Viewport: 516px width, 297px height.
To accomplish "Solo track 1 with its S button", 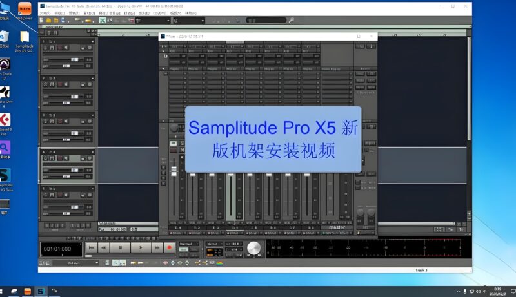I will pos(45,48).
